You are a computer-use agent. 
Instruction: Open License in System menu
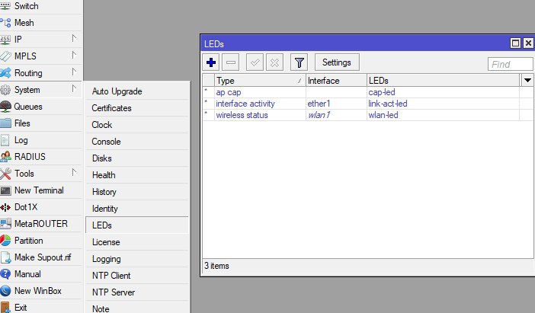pyautogui.click(x=137, y=242)
